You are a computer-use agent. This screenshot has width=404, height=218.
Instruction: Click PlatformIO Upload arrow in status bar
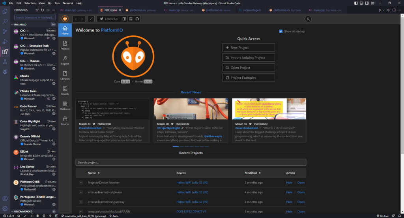click(31, 216)
